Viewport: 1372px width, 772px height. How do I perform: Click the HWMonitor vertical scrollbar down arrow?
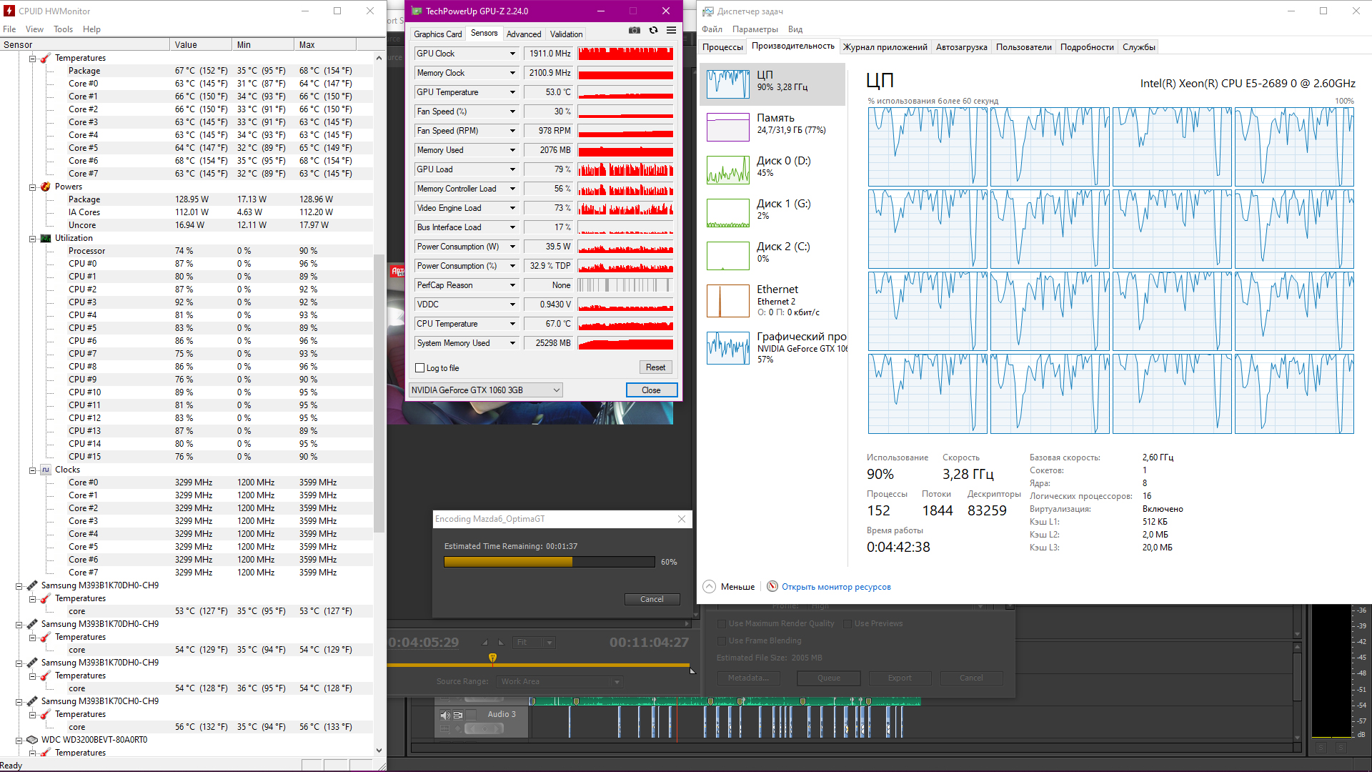point(379,751)
